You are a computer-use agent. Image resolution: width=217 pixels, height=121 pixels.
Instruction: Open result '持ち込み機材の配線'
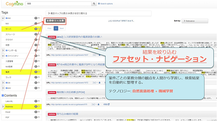tap(67, 114)
